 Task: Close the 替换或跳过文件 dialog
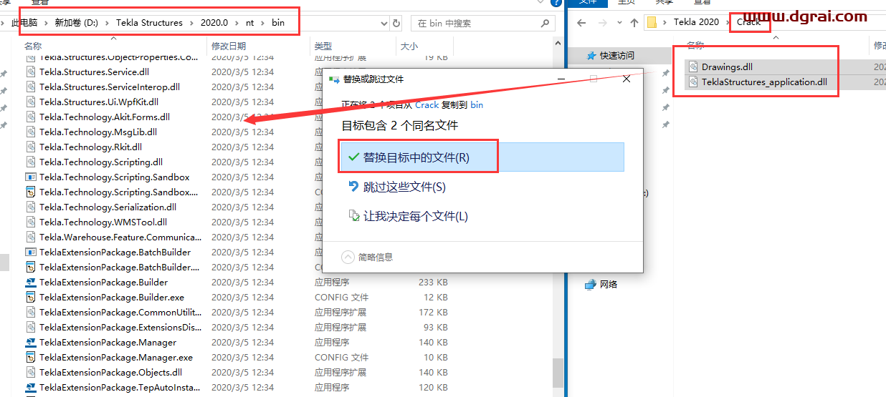[x=627, y=79]
